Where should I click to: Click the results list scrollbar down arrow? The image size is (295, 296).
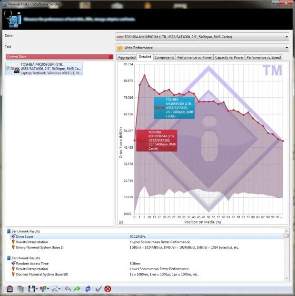pyautogui.click(x=286, y=278)
